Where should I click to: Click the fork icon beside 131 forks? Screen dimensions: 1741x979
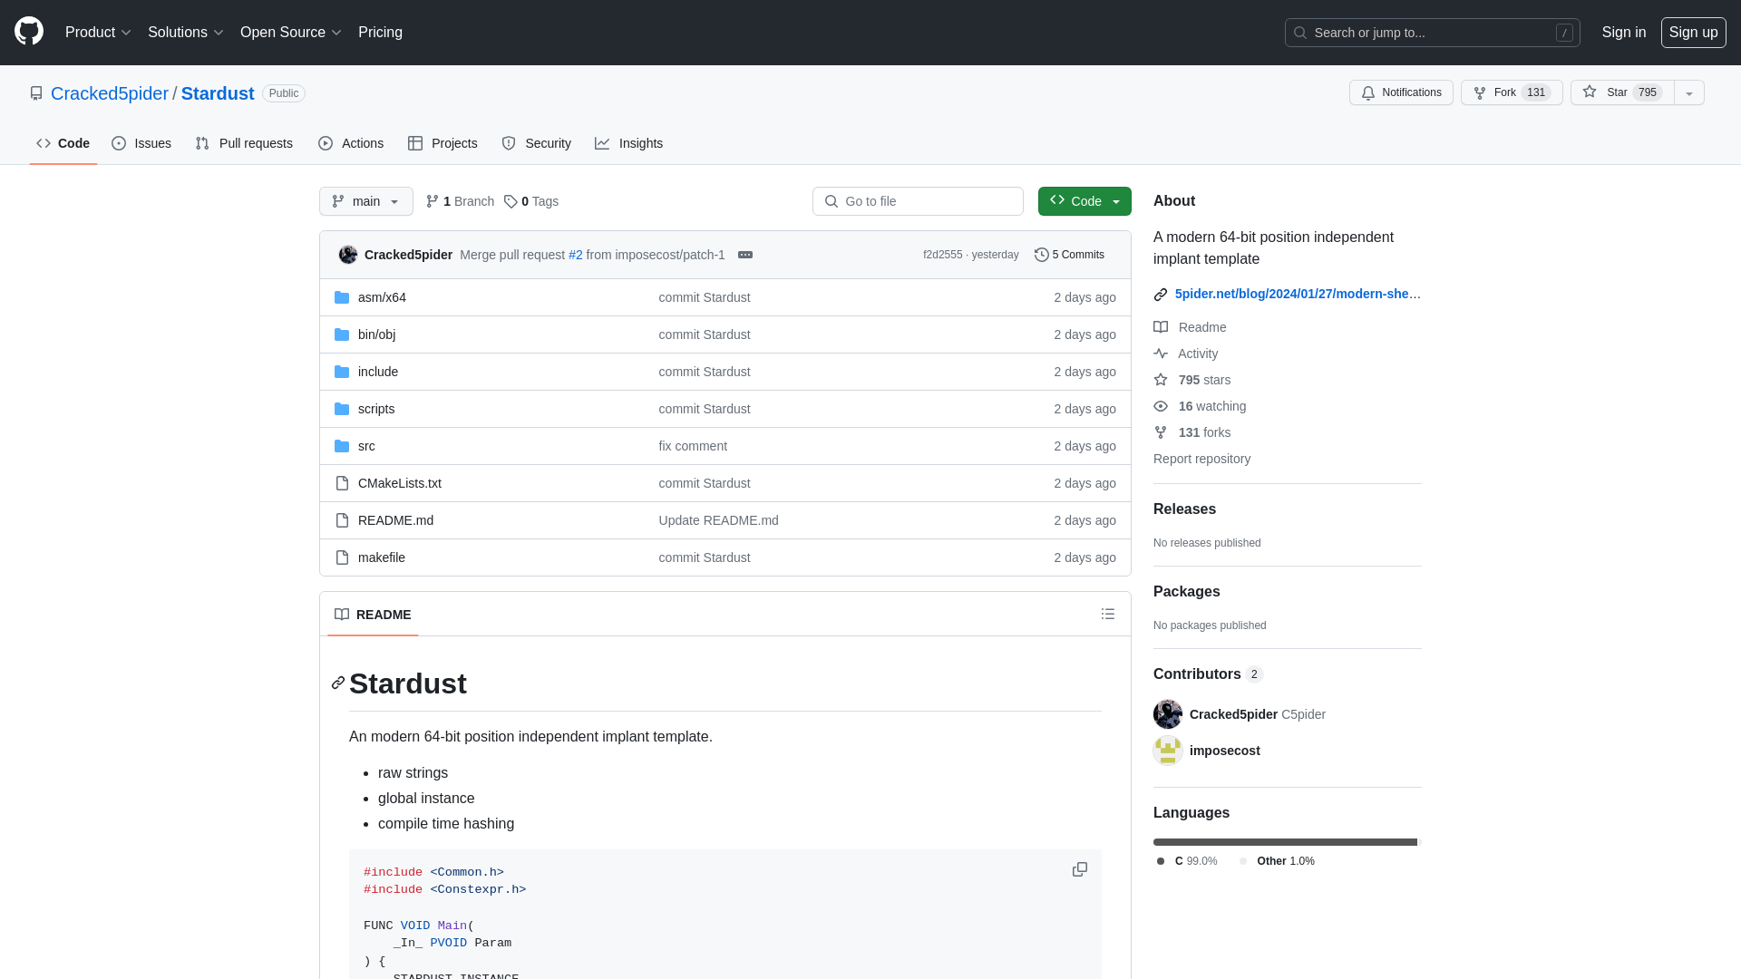click(x=1161, y=432)
